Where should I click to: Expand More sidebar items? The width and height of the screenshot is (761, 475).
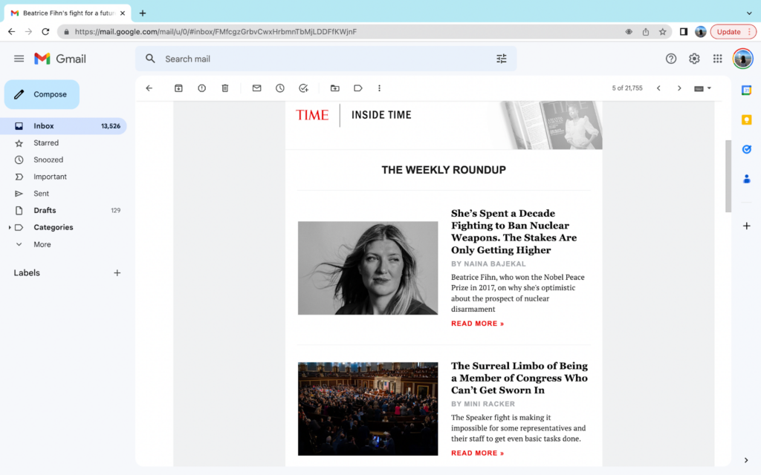42,244
